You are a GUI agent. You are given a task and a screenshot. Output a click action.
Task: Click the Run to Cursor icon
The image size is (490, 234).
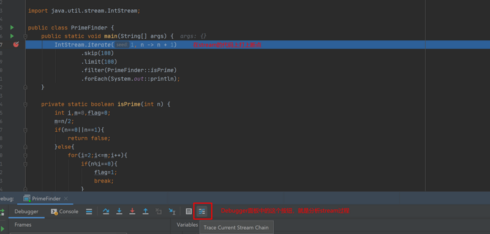[172, 211]
